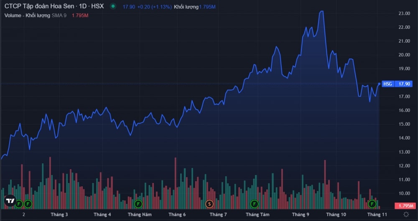
Task: Click the 17.00 price axis label
Action: 404,97
